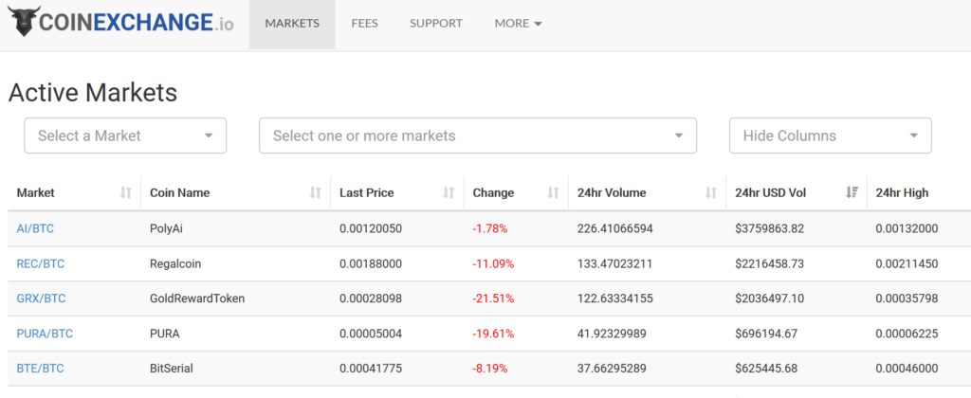Click USD volume $2036497.10
Screen dimensions: 971x398
point(770,298)
